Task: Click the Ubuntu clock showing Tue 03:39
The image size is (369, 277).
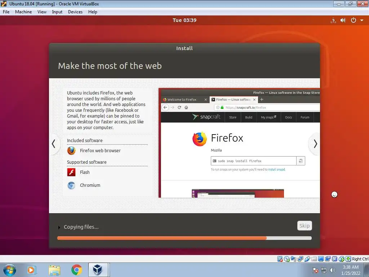Action: (x=184, y=20)
